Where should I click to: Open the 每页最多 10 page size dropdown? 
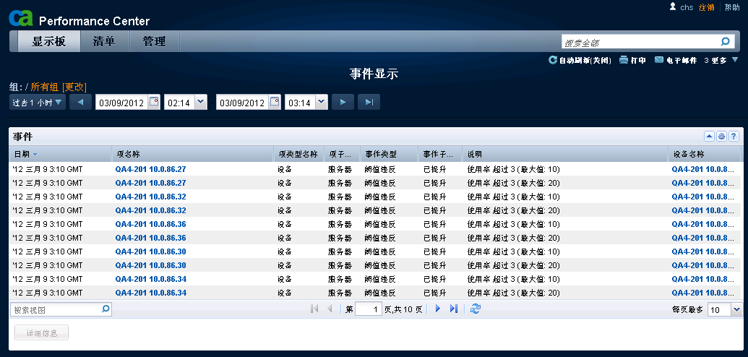[736, 310]
